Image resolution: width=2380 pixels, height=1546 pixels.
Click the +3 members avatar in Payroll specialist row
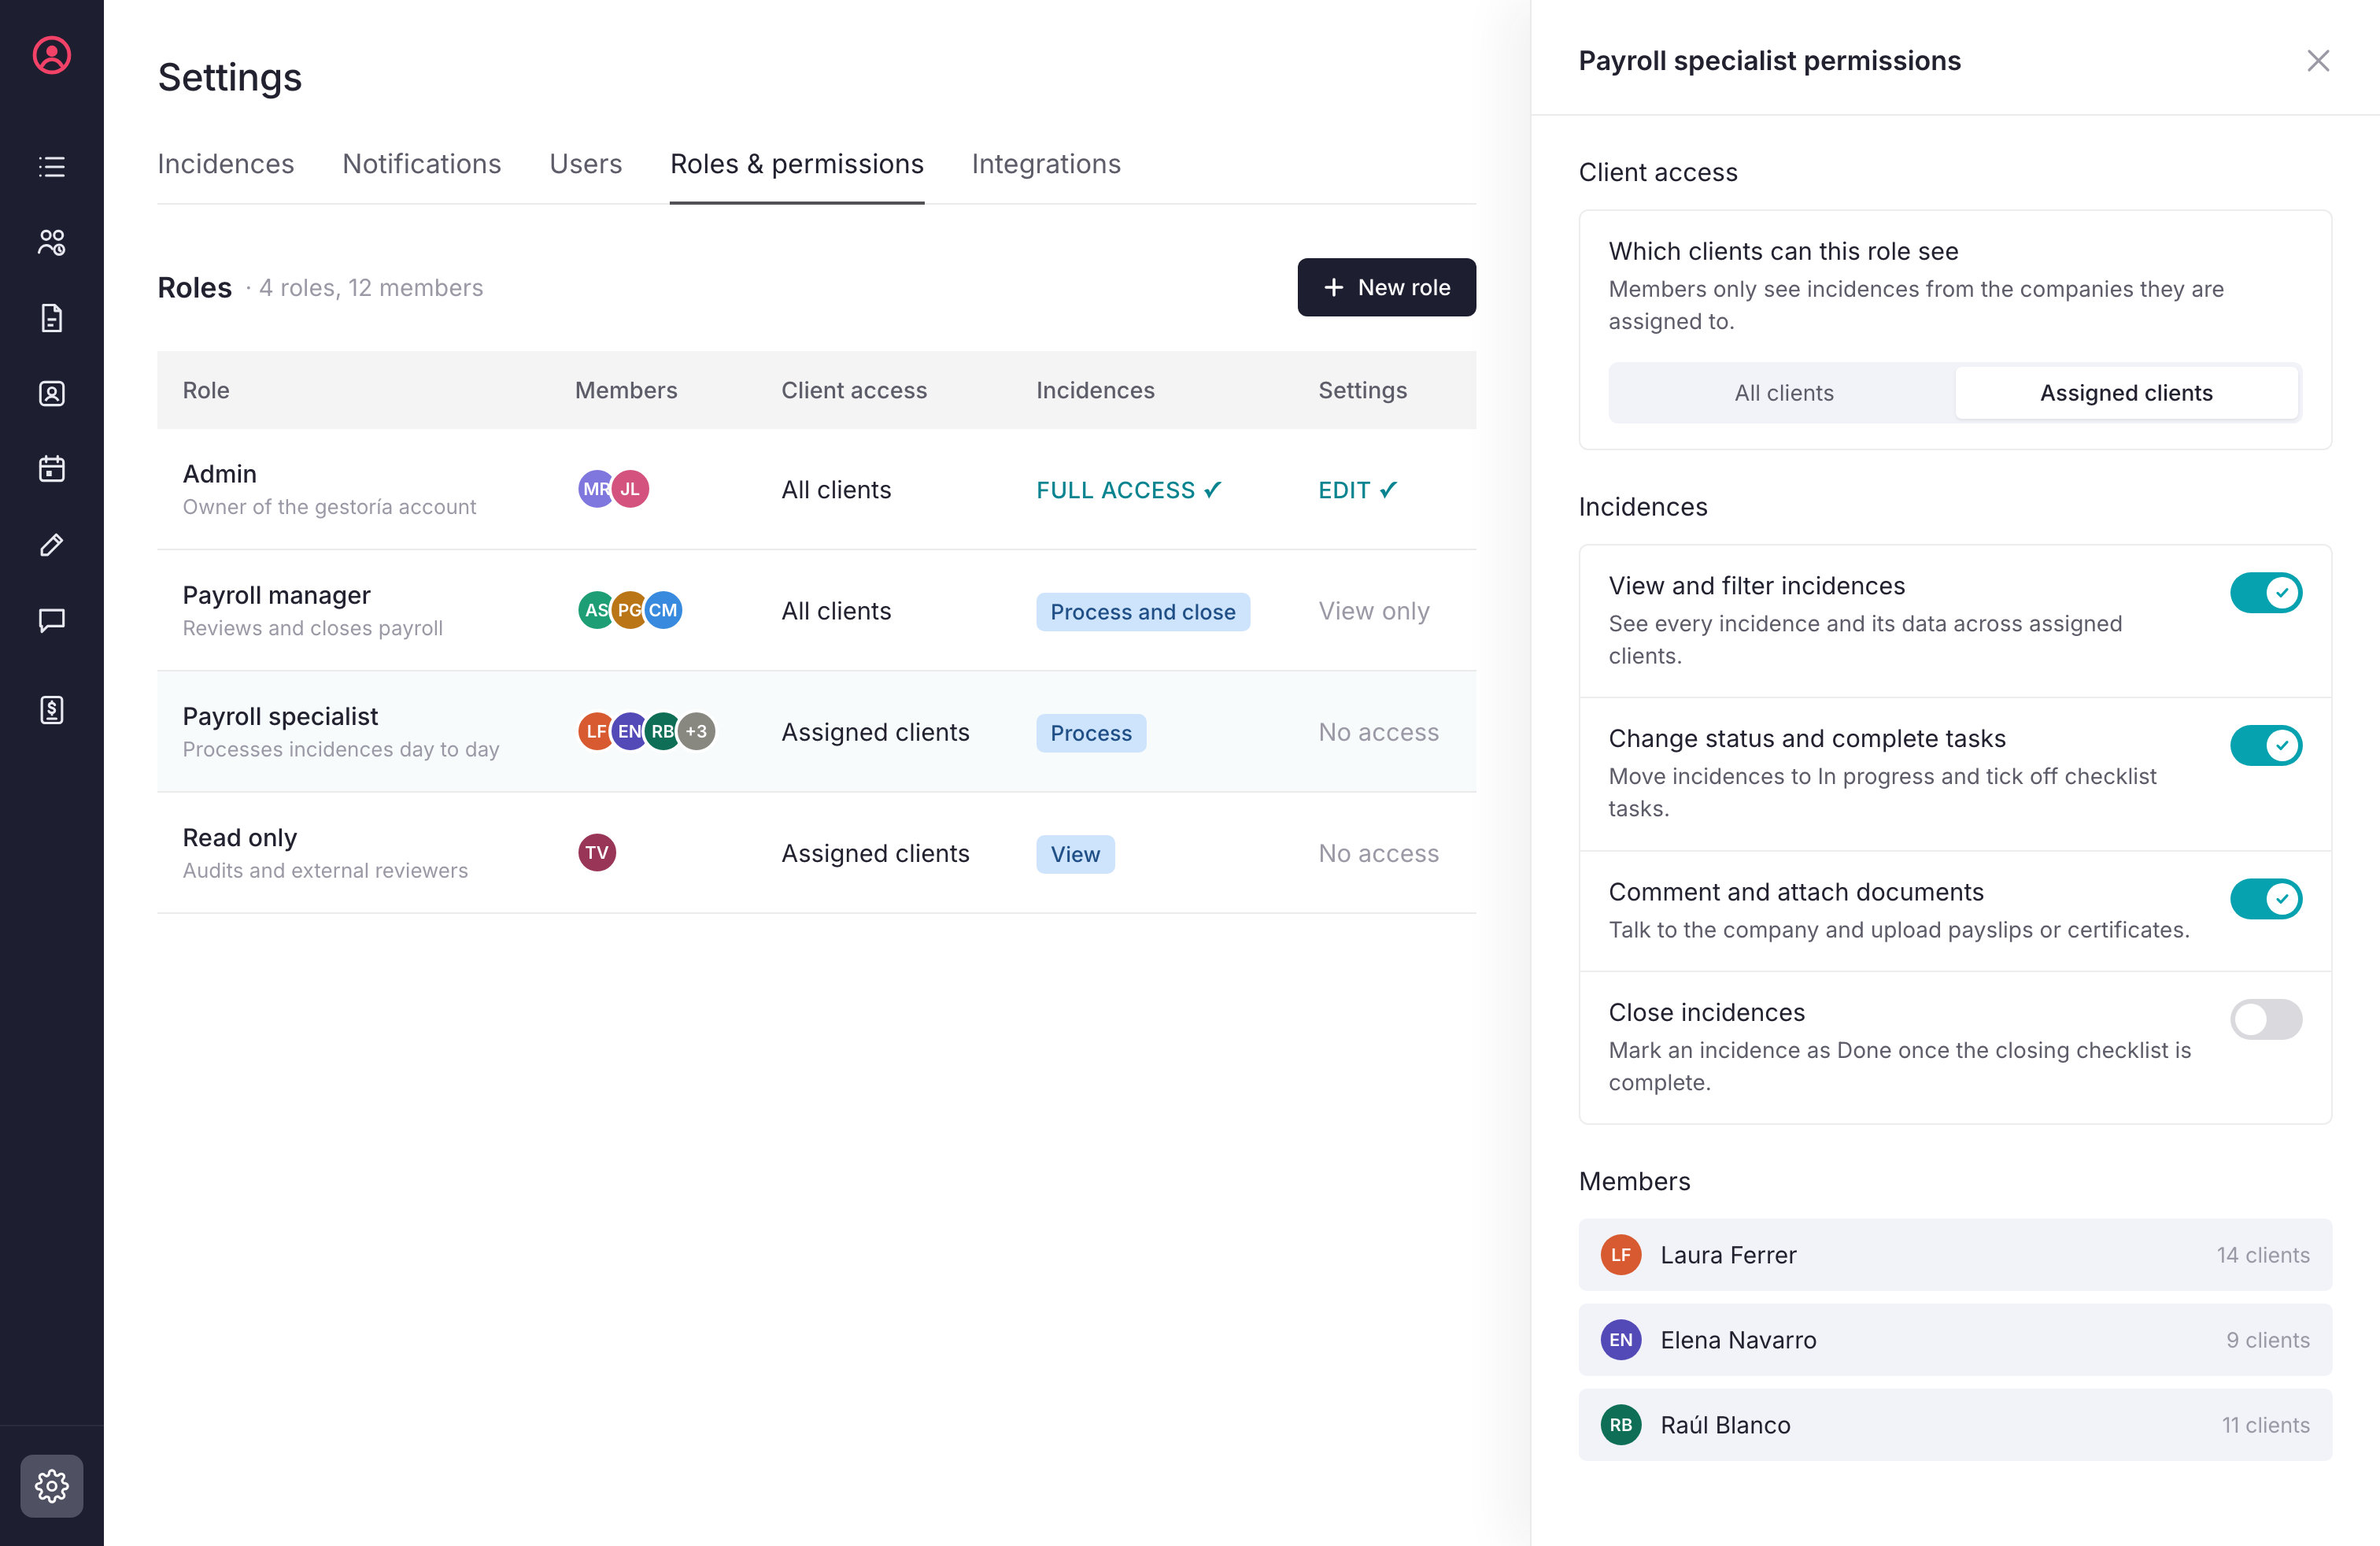click(697, 731)
